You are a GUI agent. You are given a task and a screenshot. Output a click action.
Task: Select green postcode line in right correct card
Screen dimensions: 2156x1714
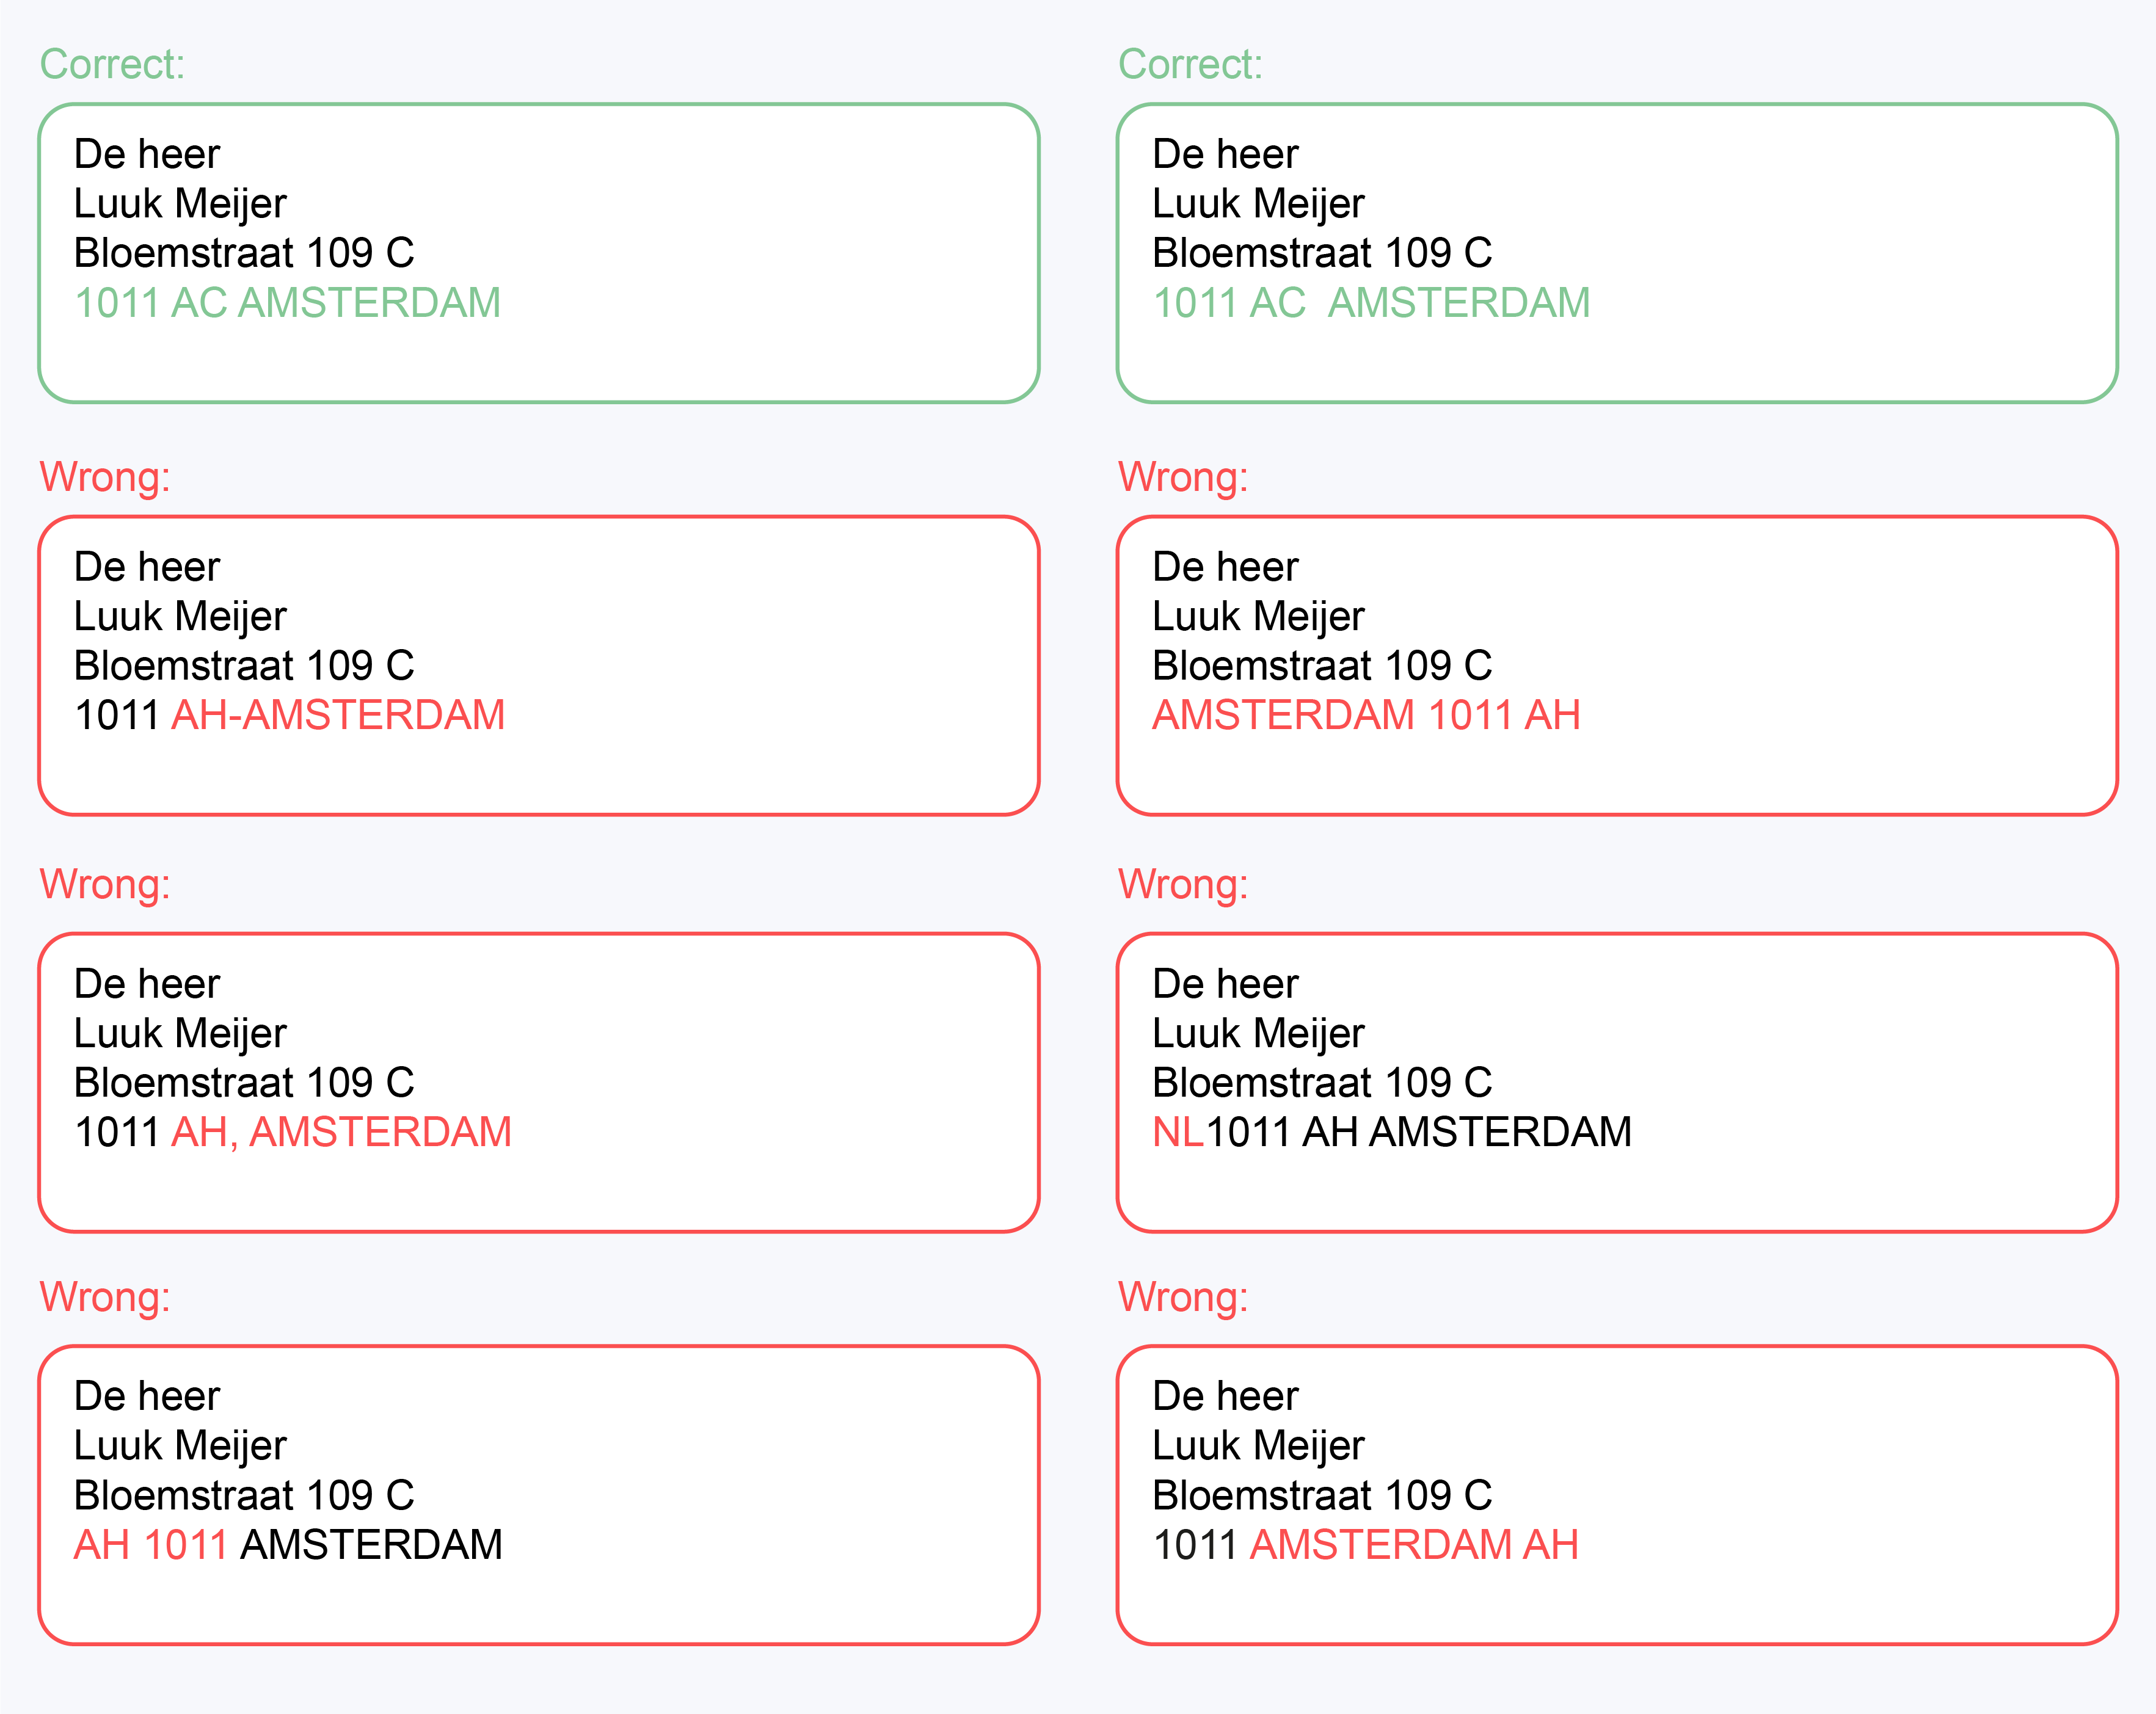(1370, 303)
